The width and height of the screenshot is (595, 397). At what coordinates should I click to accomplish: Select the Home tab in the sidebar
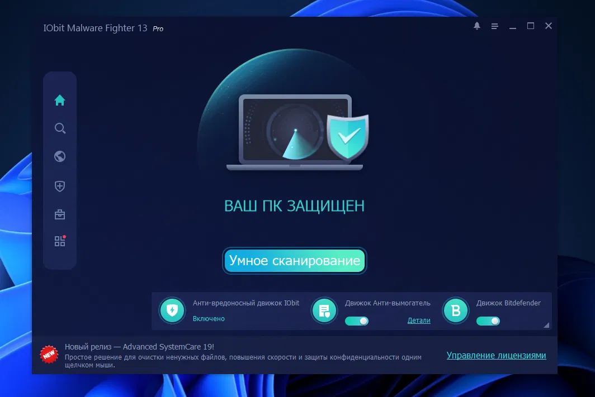coord(60,100)
